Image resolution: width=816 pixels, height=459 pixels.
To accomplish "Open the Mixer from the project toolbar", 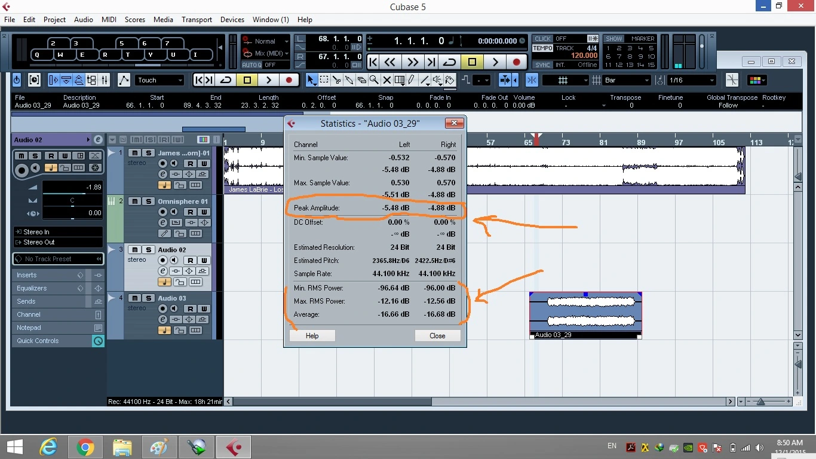I will [x=105, y=80].
